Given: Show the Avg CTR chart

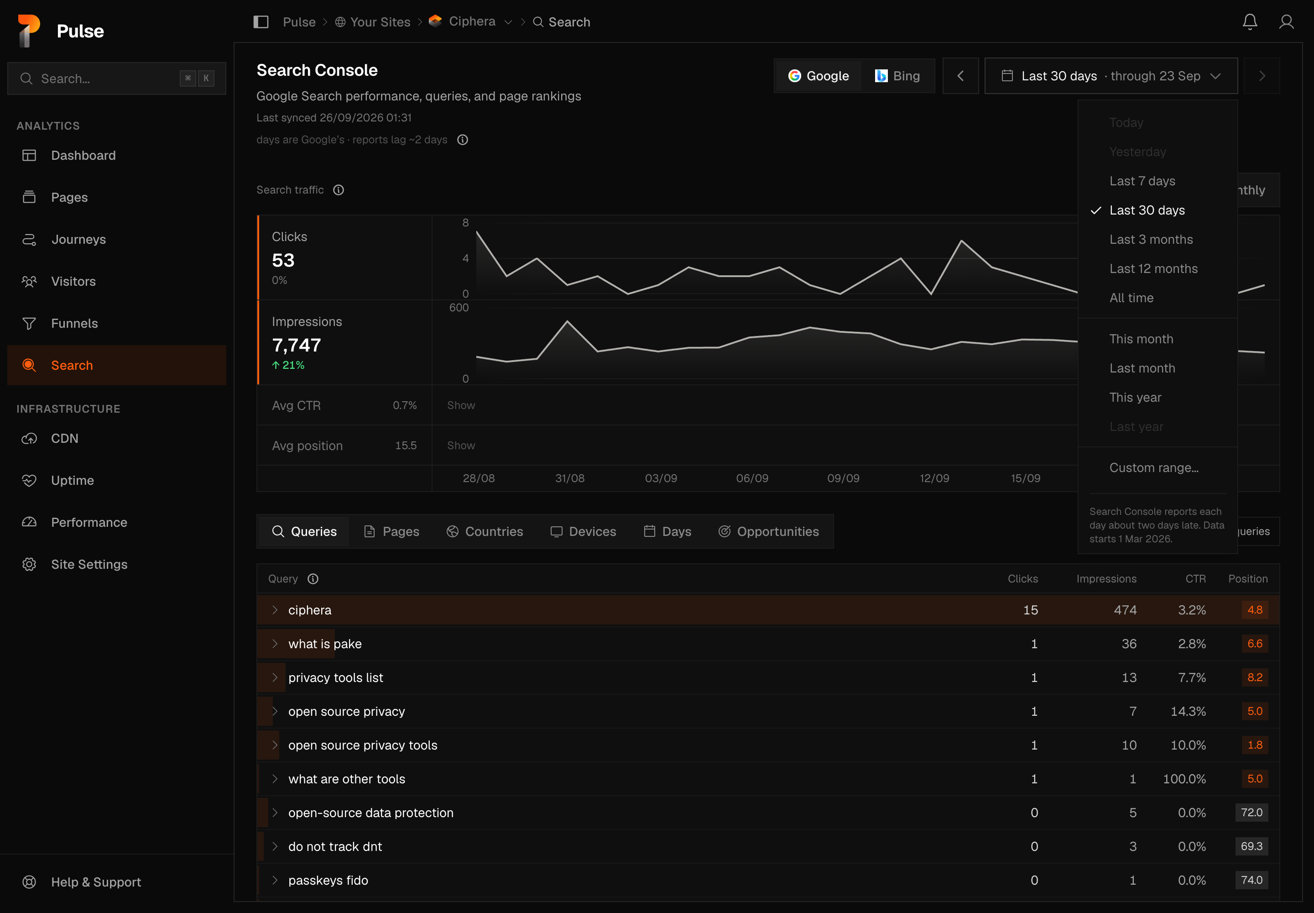Looking at the screenshot, I should click(x=461, y=405).
